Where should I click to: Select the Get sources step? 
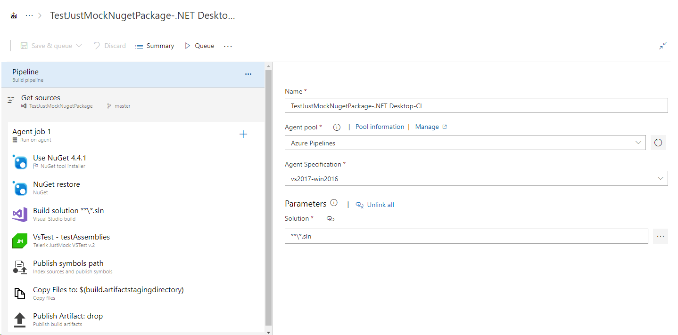click(133, 101)
